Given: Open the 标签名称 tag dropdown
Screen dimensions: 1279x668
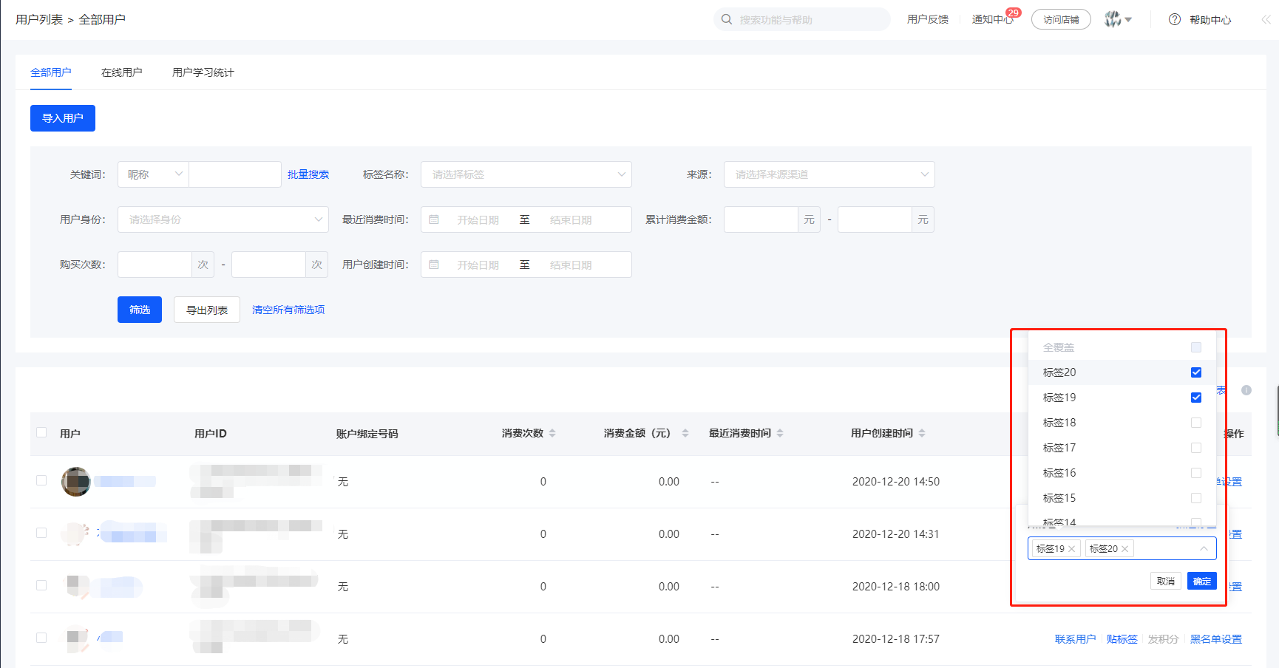Looking at the screenshot, I should (x=526, y=174).
